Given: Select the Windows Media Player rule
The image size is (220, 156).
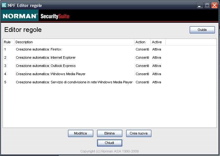Looking at the screenshot, I should click(51, 74).
